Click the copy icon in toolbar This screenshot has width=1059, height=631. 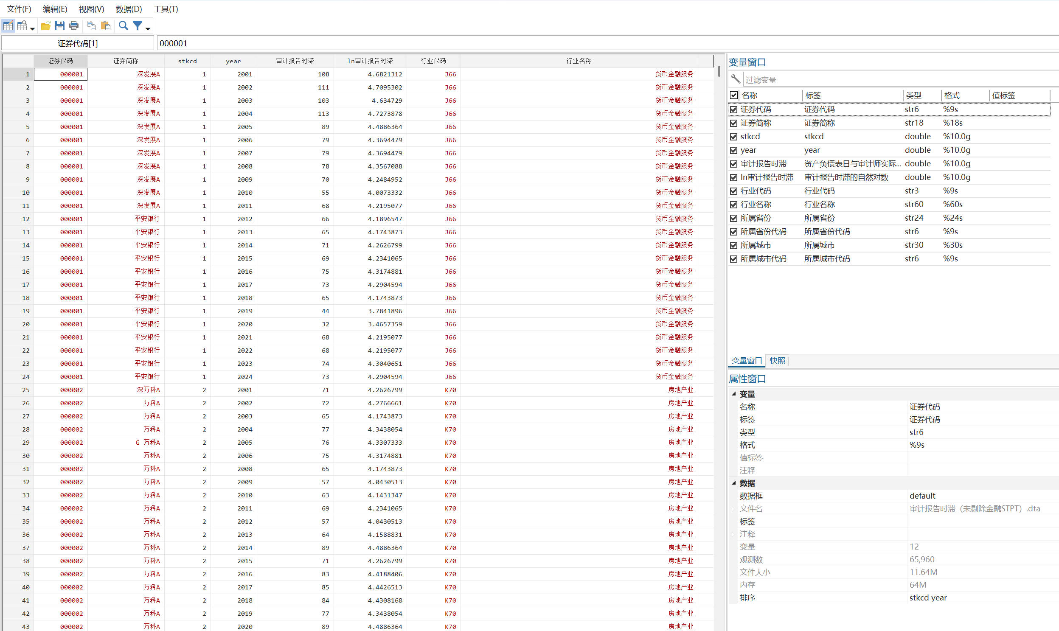click(x=91, y=26)
